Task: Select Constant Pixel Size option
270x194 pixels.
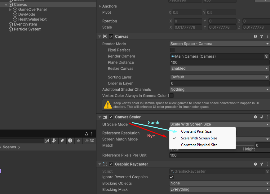Action: (196, 131)
